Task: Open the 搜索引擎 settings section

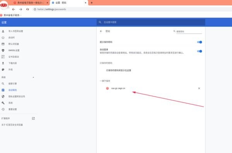Action: click(13, 84)
